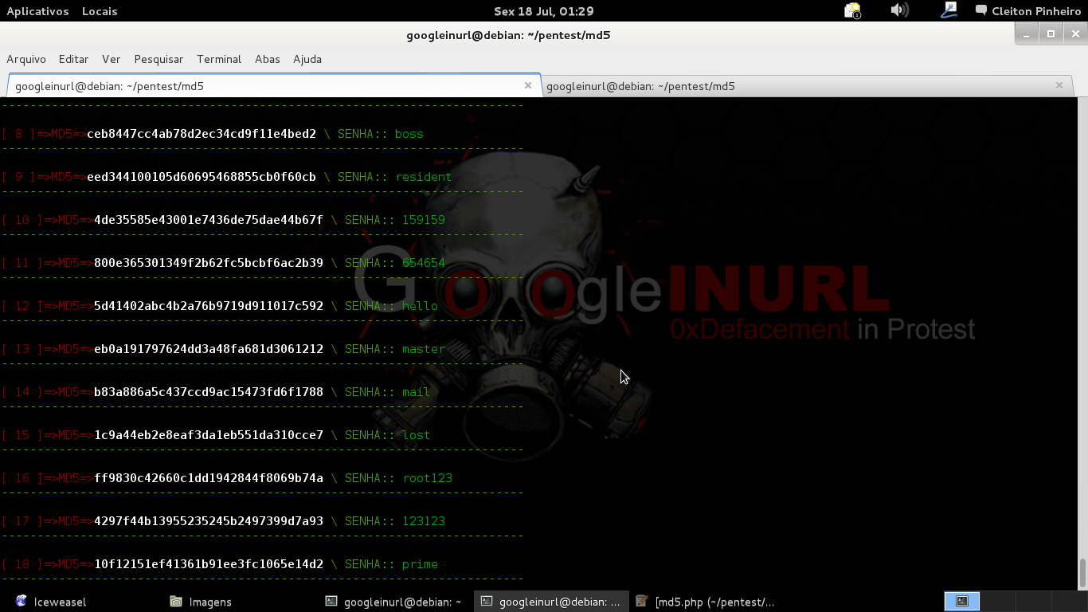The image size is (1088, 612).
Task: Click the network connection icon in top panel
Action: (x=948, y=10)
